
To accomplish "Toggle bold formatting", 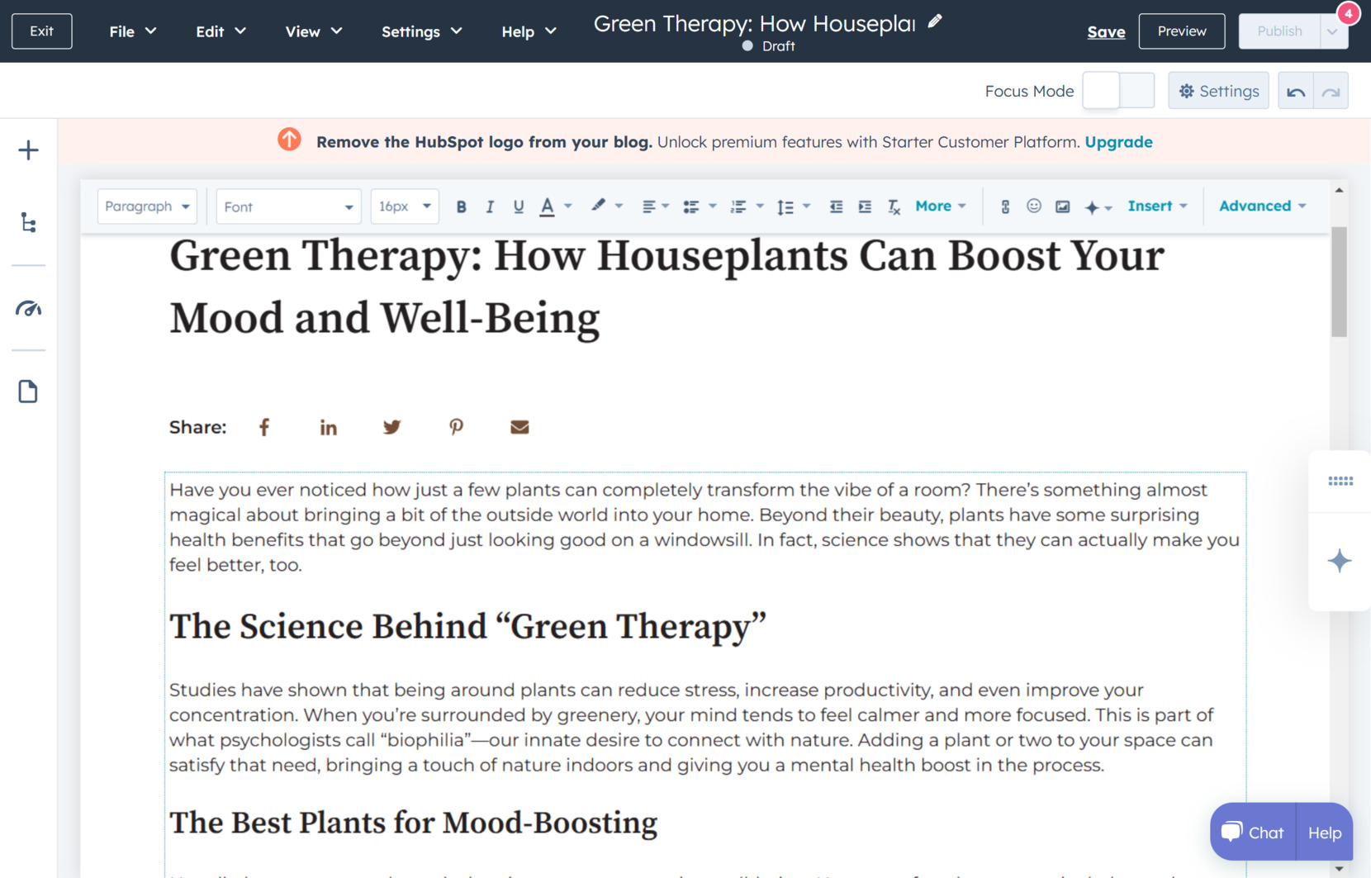I will click(461, 206).
